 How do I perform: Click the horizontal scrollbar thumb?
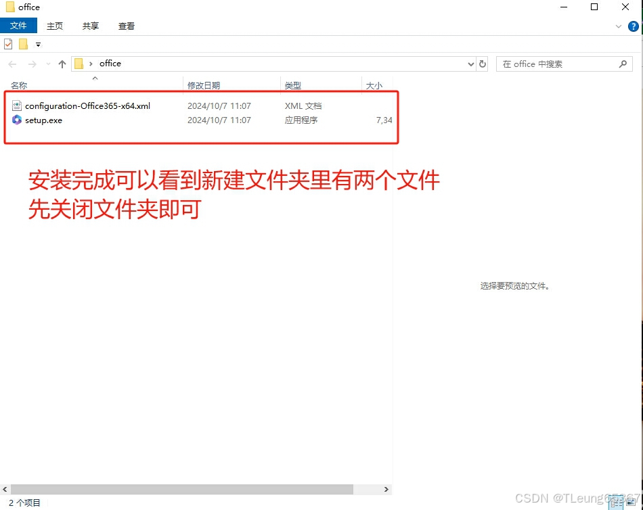pos(181,489)
